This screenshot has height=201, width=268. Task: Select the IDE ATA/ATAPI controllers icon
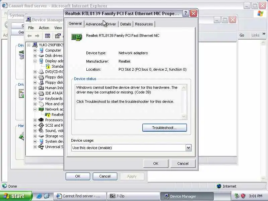point(41,93)
